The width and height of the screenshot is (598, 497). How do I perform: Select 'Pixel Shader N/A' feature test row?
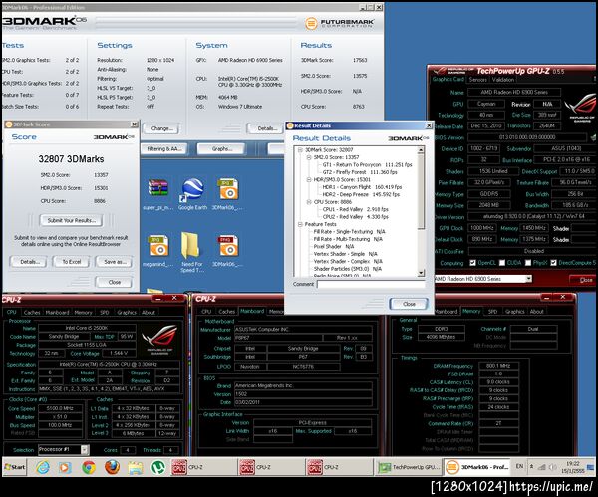click(x=334, y=247)
